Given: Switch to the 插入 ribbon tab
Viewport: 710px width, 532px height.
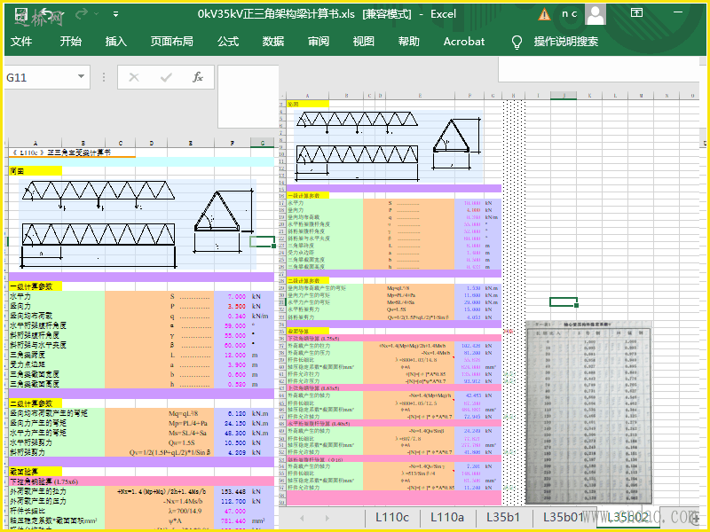Looking at the screenshot, I should pos(116,42).
